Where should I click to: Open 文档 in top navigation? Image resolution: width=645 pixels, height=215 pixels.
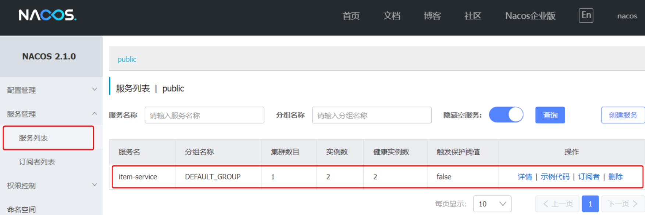point(392,16)
